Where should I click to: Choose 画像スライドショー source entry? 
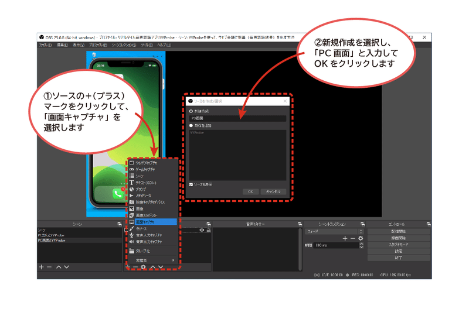[x=152, y=215]
